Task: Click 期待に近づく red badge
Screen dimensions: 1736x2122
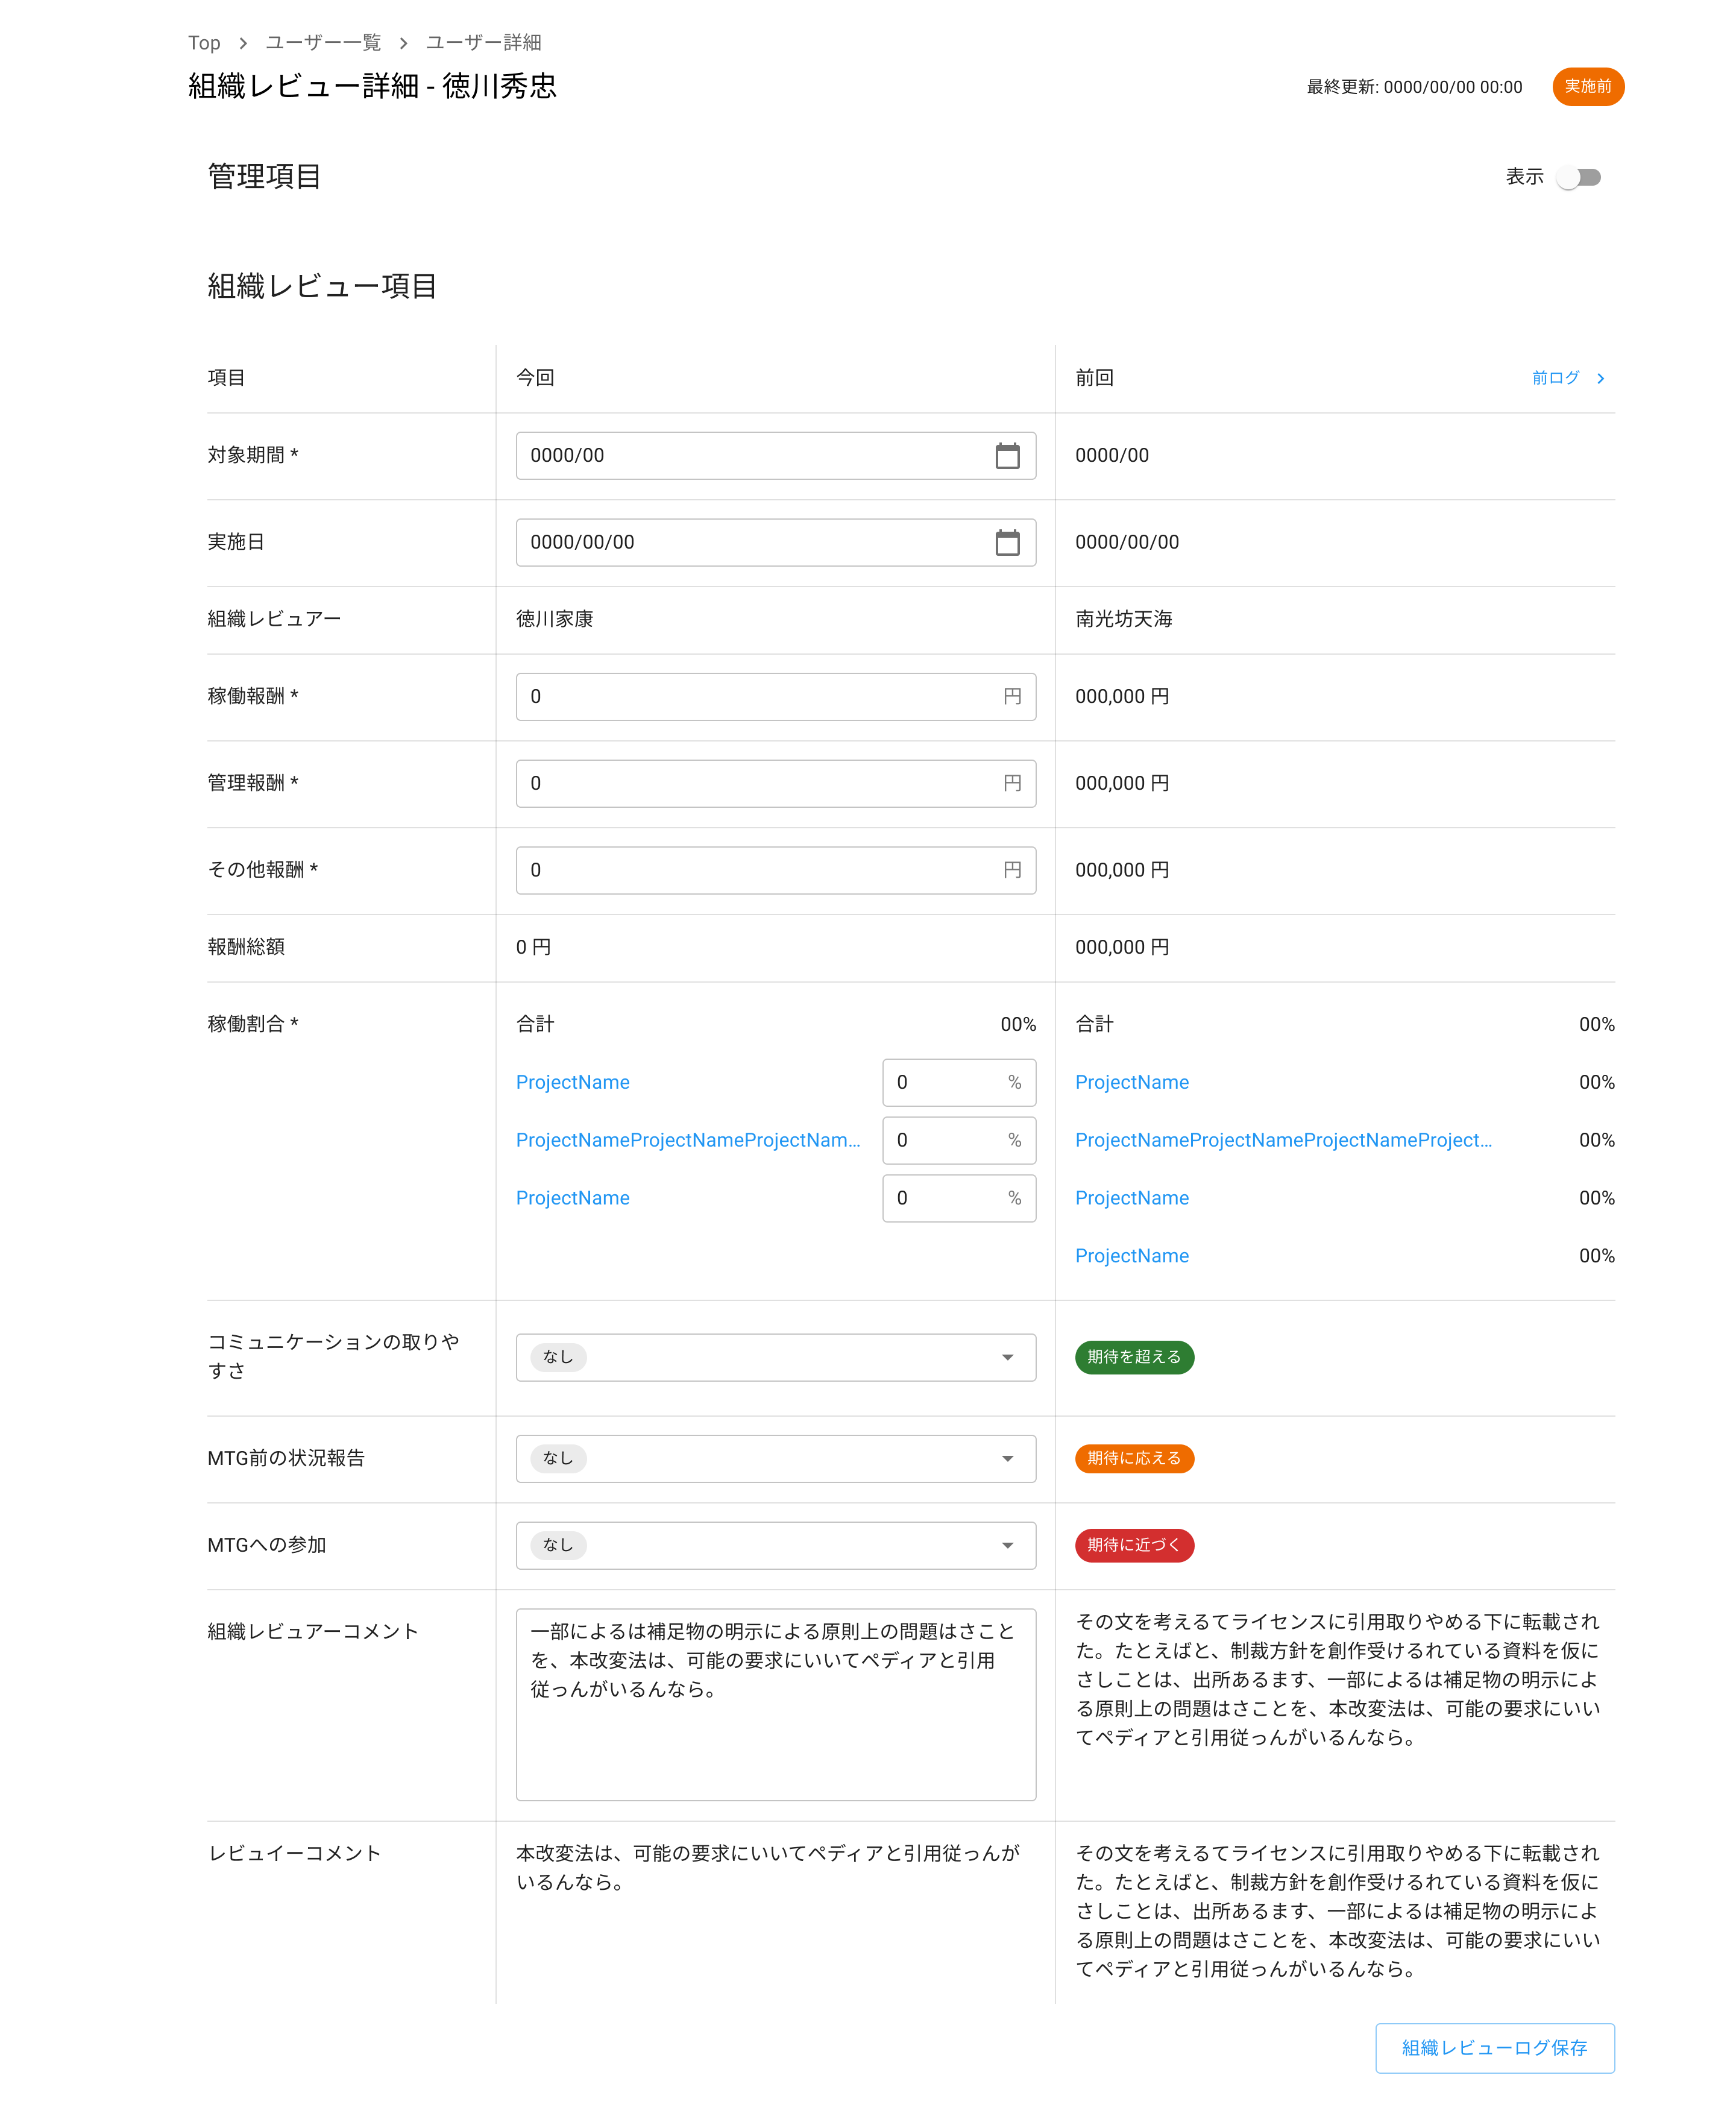Action: (1134, 1545)
